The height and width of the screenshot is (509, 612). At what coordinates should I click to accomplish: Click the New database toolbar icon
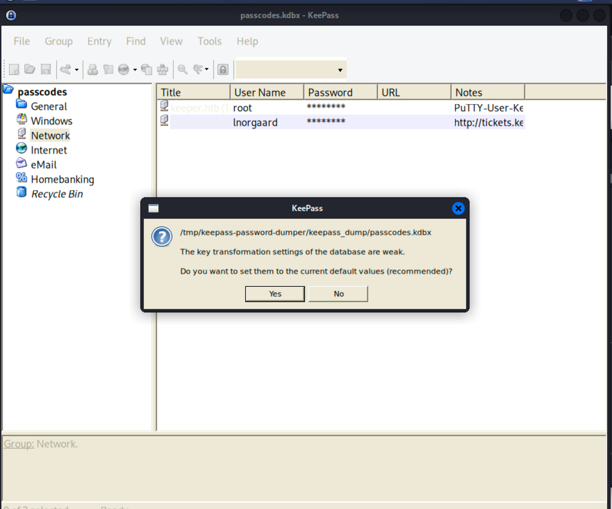14,69
